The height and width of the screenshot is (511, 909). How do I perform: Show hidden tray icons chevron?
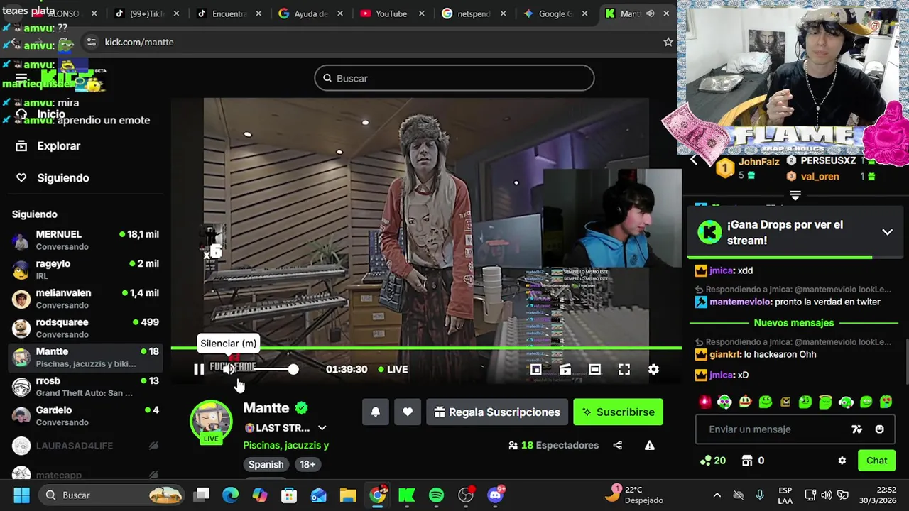pos(717,495)
